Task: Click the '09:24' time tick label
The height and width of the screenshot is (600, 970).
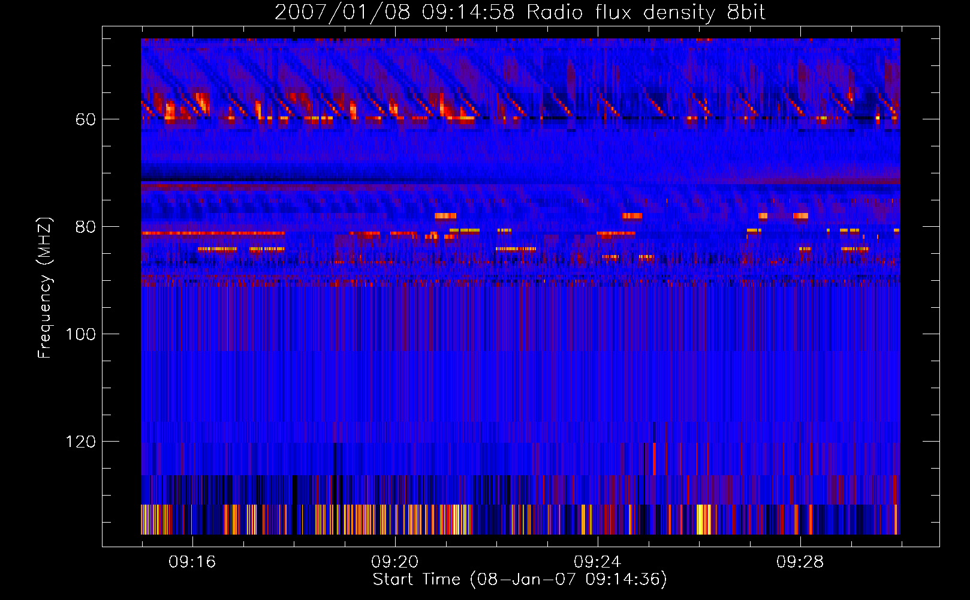Action: 597,562
